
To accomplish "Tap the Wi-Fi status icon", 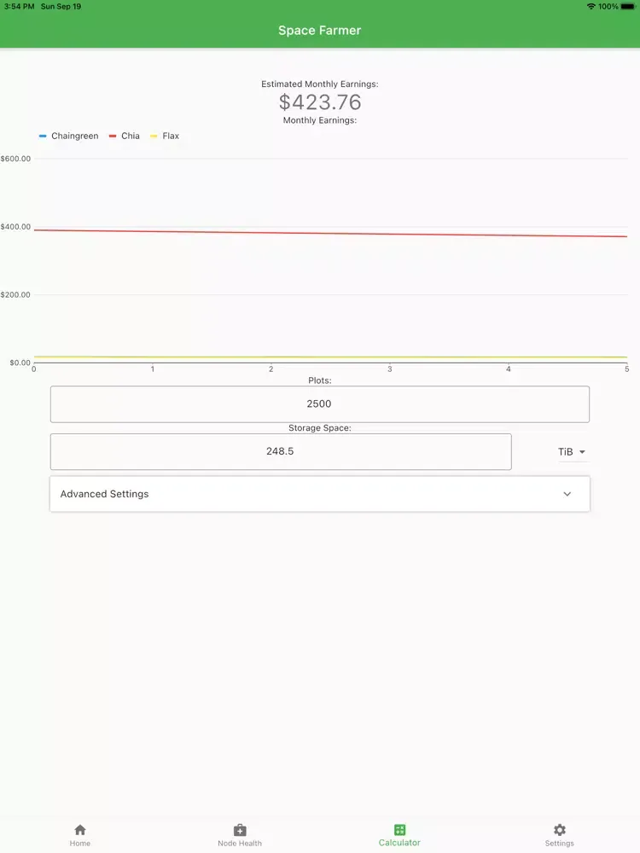I will click(591, 6).
